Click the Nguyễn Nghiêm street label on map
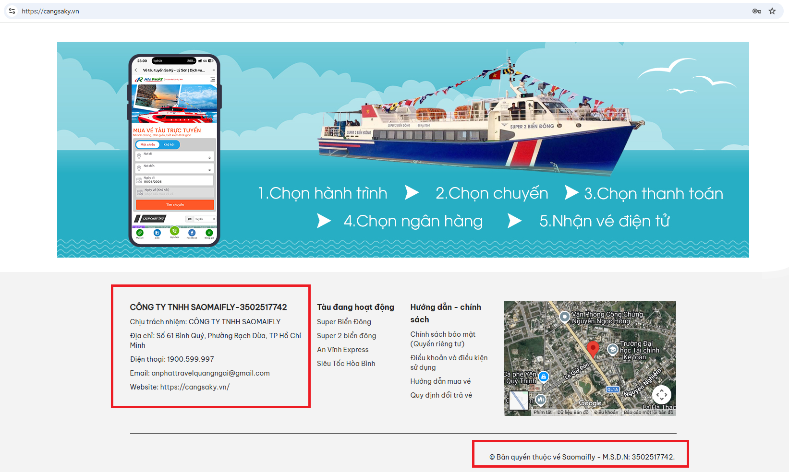Screen dimensions: 789x472 [643, 382]
